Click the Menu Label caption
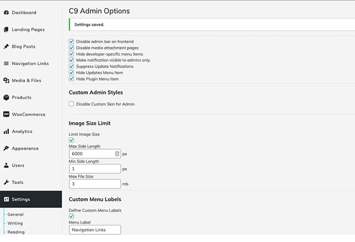The image size is (355, 242). [x=80, y=222]
